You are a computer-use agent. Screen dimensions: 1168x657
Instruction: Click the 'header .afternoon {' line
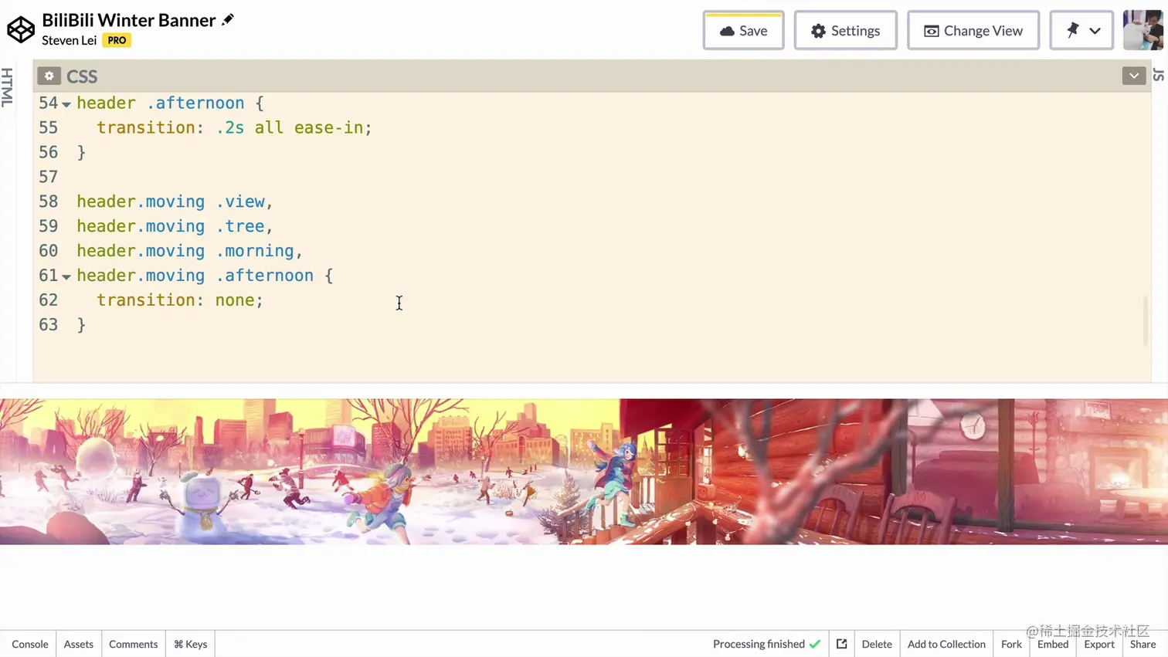click(x=170, y=103)
